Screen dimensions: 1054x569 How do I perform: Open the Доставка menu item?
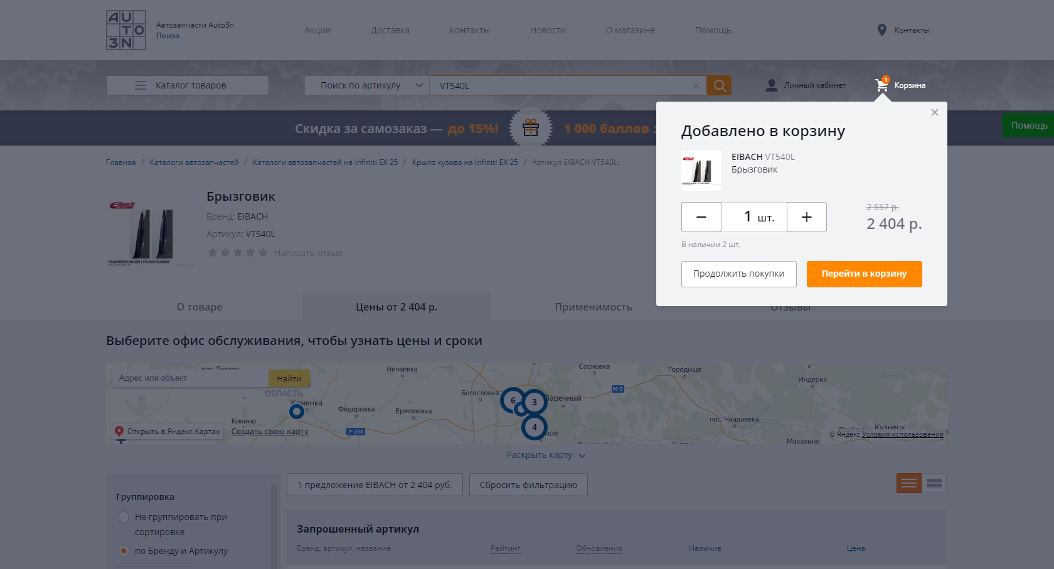pos(390,30)
